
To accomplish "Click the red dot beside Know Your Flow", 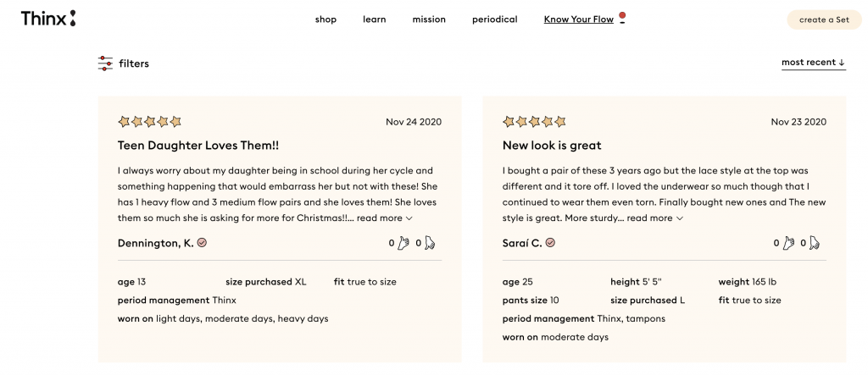I will (622, 15).
